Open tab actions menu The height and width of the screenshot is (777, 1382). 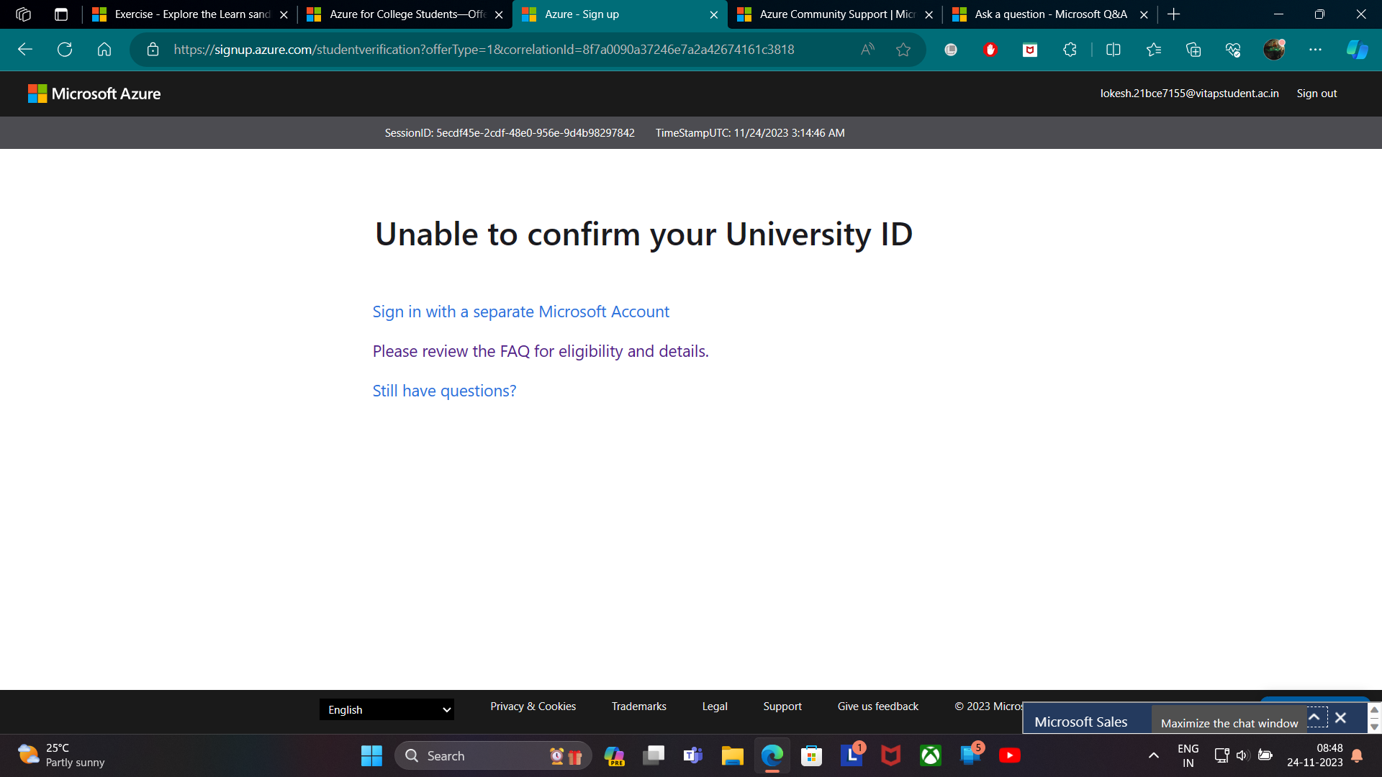61,14
